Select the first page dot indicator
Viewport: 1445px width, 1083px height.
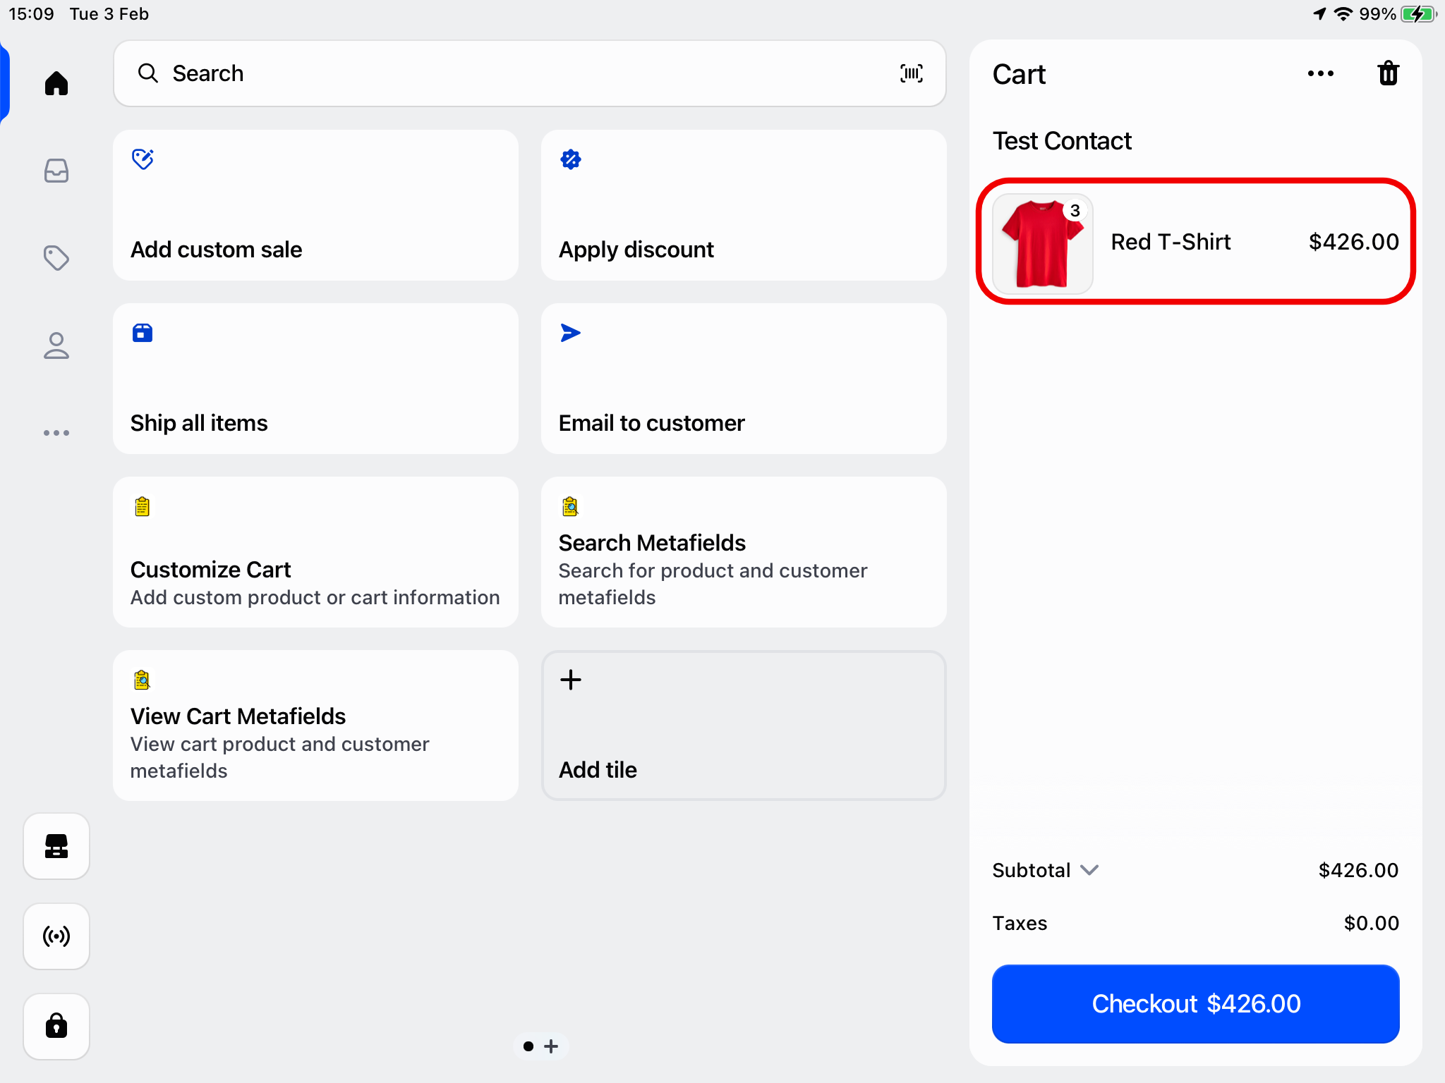528,1046
